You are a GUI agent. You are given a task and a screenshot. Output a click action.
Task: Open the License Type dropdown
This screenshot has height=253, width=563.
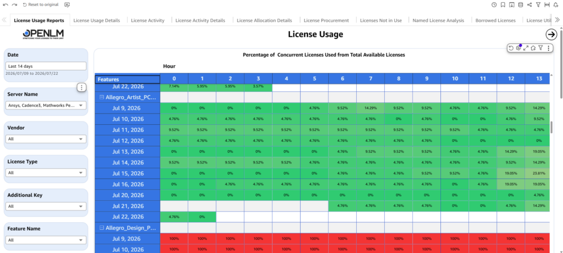tap(46, 173)
